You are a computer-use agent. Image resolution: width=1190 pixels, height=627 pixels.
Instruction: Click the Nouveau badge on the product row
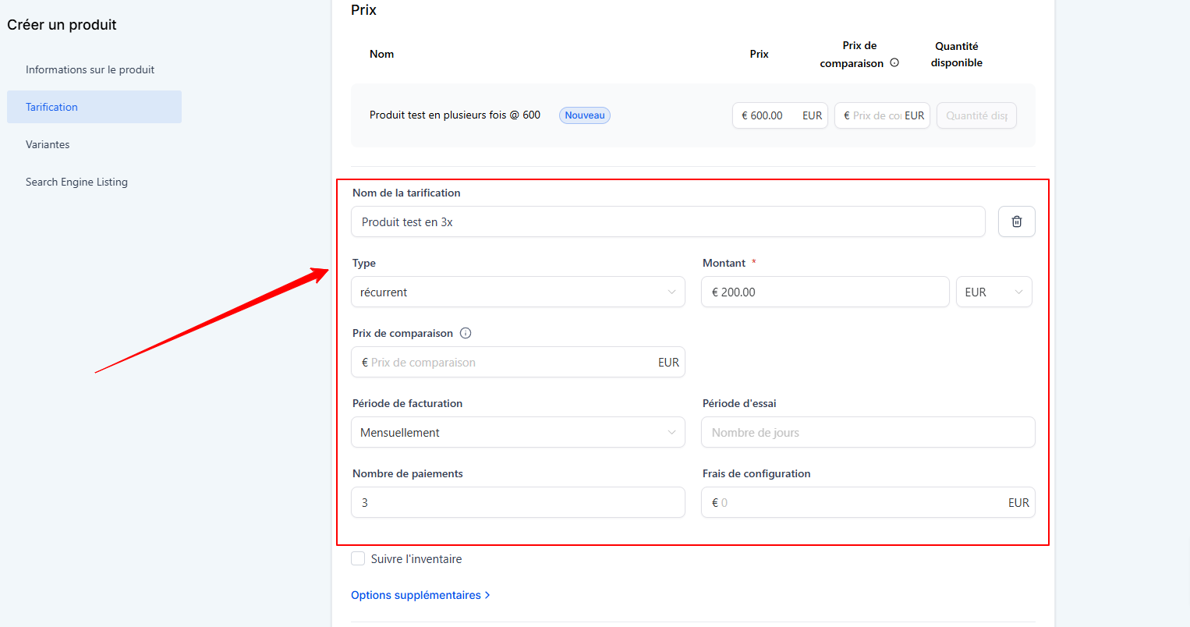click(x=584, y=115)
